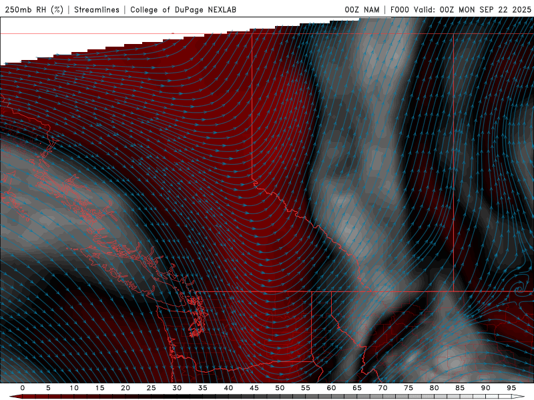Click the 'Valid: 00Z MON SEP 22 2025' text

coord(473,9)
